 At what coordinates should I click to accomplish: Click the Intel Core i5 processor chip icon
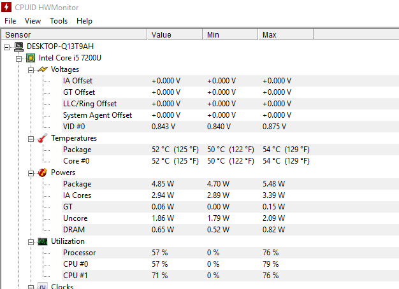coord(31,58)
